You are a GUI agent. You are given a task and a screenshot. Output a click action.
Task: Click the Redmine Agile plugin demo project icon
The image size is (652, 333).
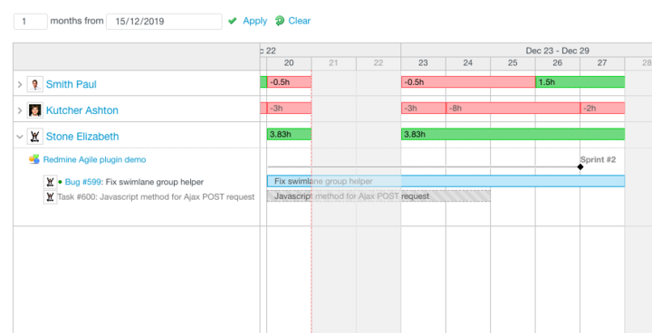(34, 159)
